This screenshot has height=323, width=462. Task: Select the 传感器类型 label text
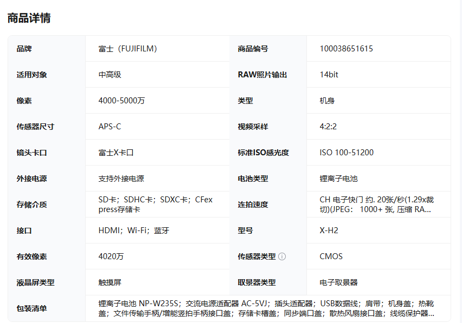coord(256,256)
